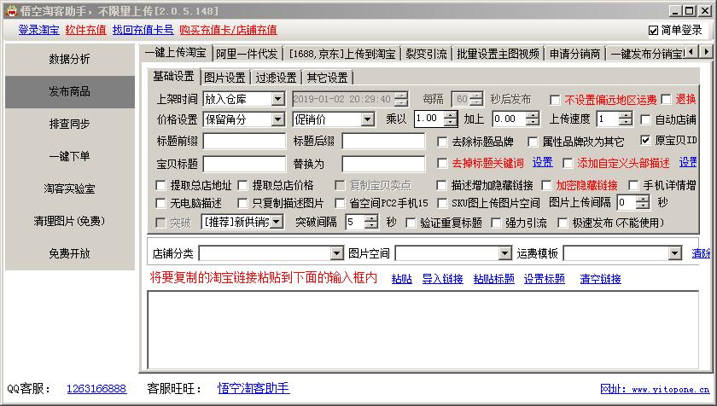This screenshot has height=406, width=717.
Task: Click the 粘贴 link
Action: coord(402,279)
